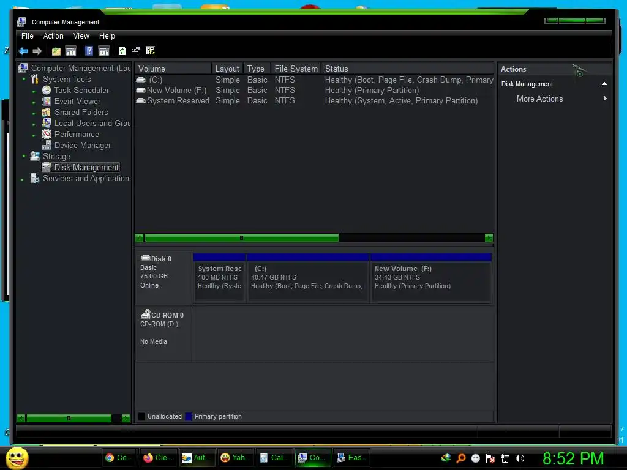Click the Disk 0 drive icon
The width and height of the screenshot is (627, 470).
click(146, 258)
